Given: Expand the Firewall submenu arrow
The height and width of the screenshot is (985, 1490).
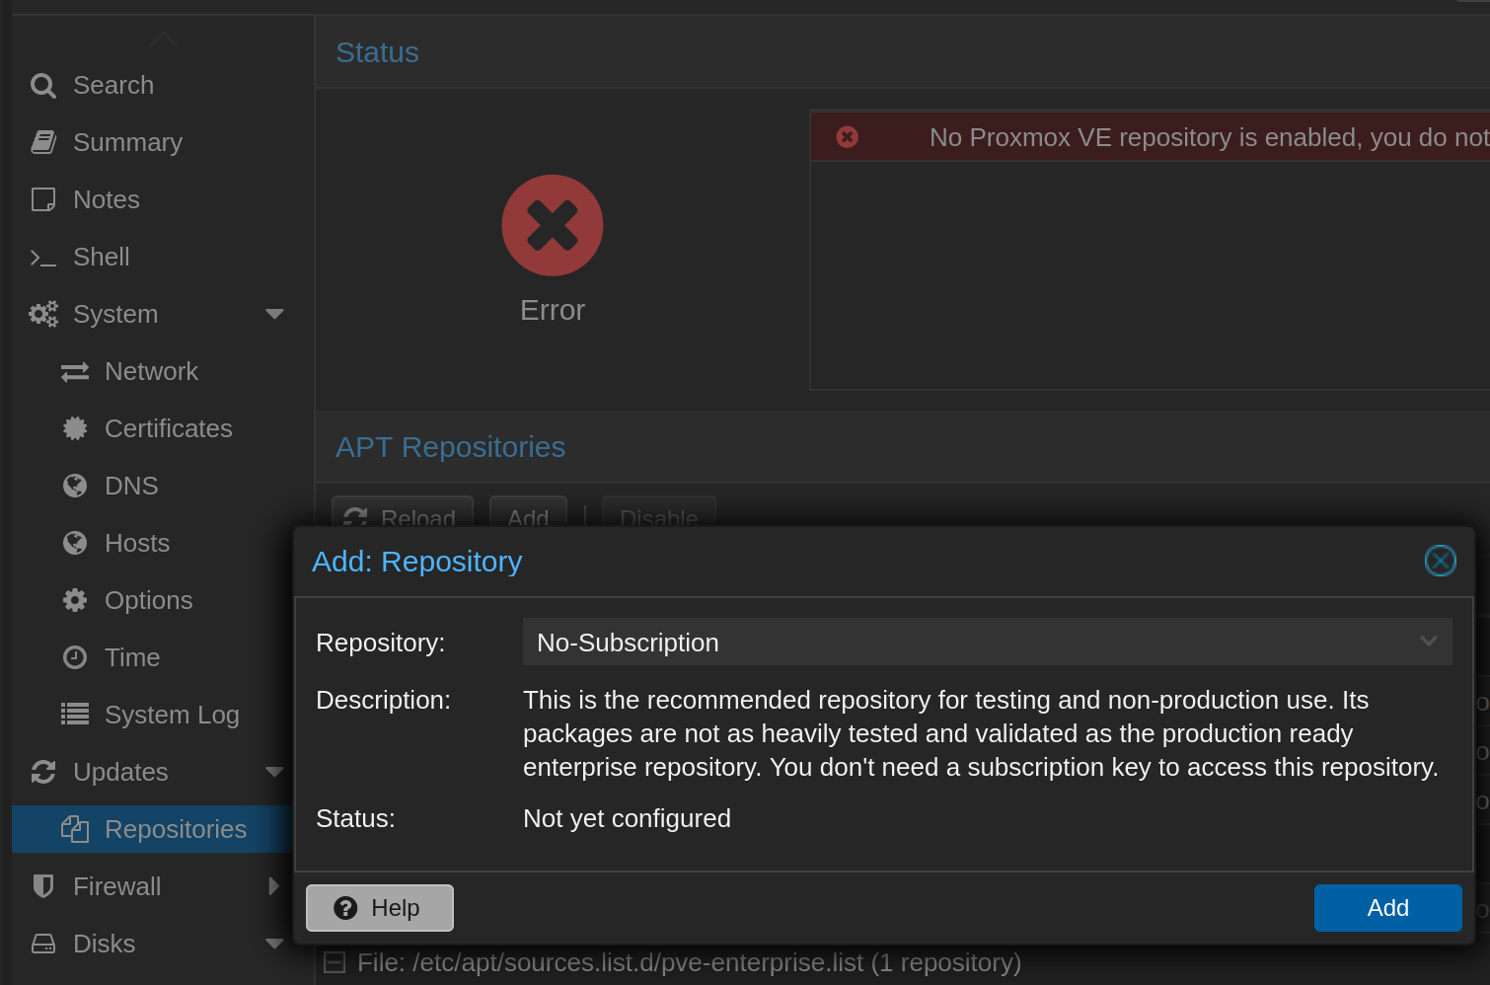Looking at the screenshot, I should click(x=274, y=886).
